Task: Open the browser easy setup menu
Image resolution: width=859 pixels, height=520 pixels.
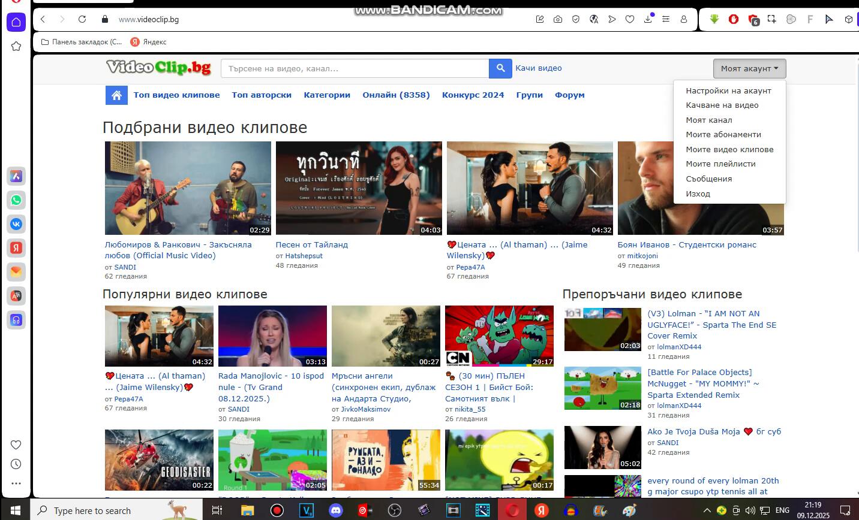Action: 666,19
